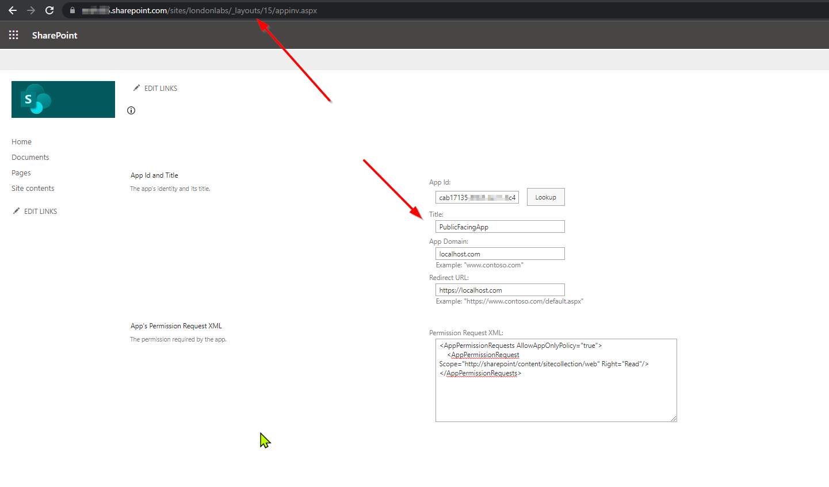Image resolution: width=829 pixels, height=487 pixels.
Task: Reload the page with refresh icon
Action: pos(49,10)
